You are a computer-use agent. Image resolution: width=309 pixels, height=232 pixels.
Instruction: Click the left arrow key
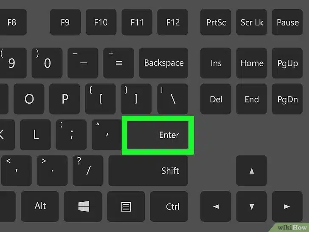[216, 207]
